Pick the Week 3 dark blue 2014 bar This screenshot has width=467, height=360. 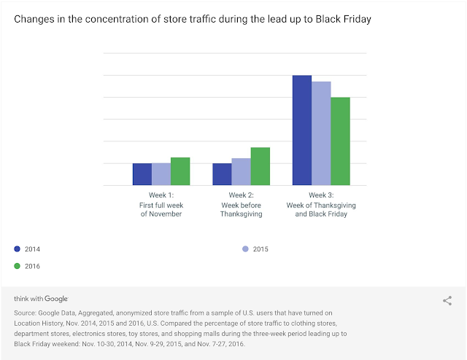pos(302,130)
